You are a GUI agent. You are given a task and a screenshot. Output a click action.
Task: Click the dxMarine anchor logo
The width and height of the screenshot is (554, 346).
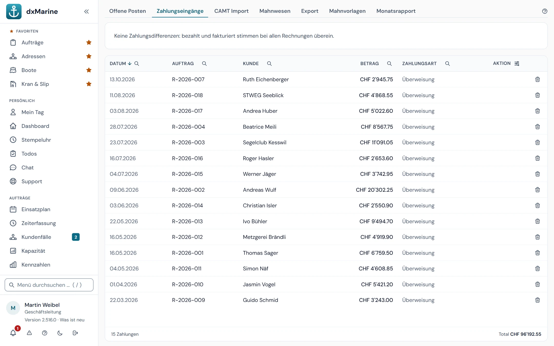tap(14, 12)
